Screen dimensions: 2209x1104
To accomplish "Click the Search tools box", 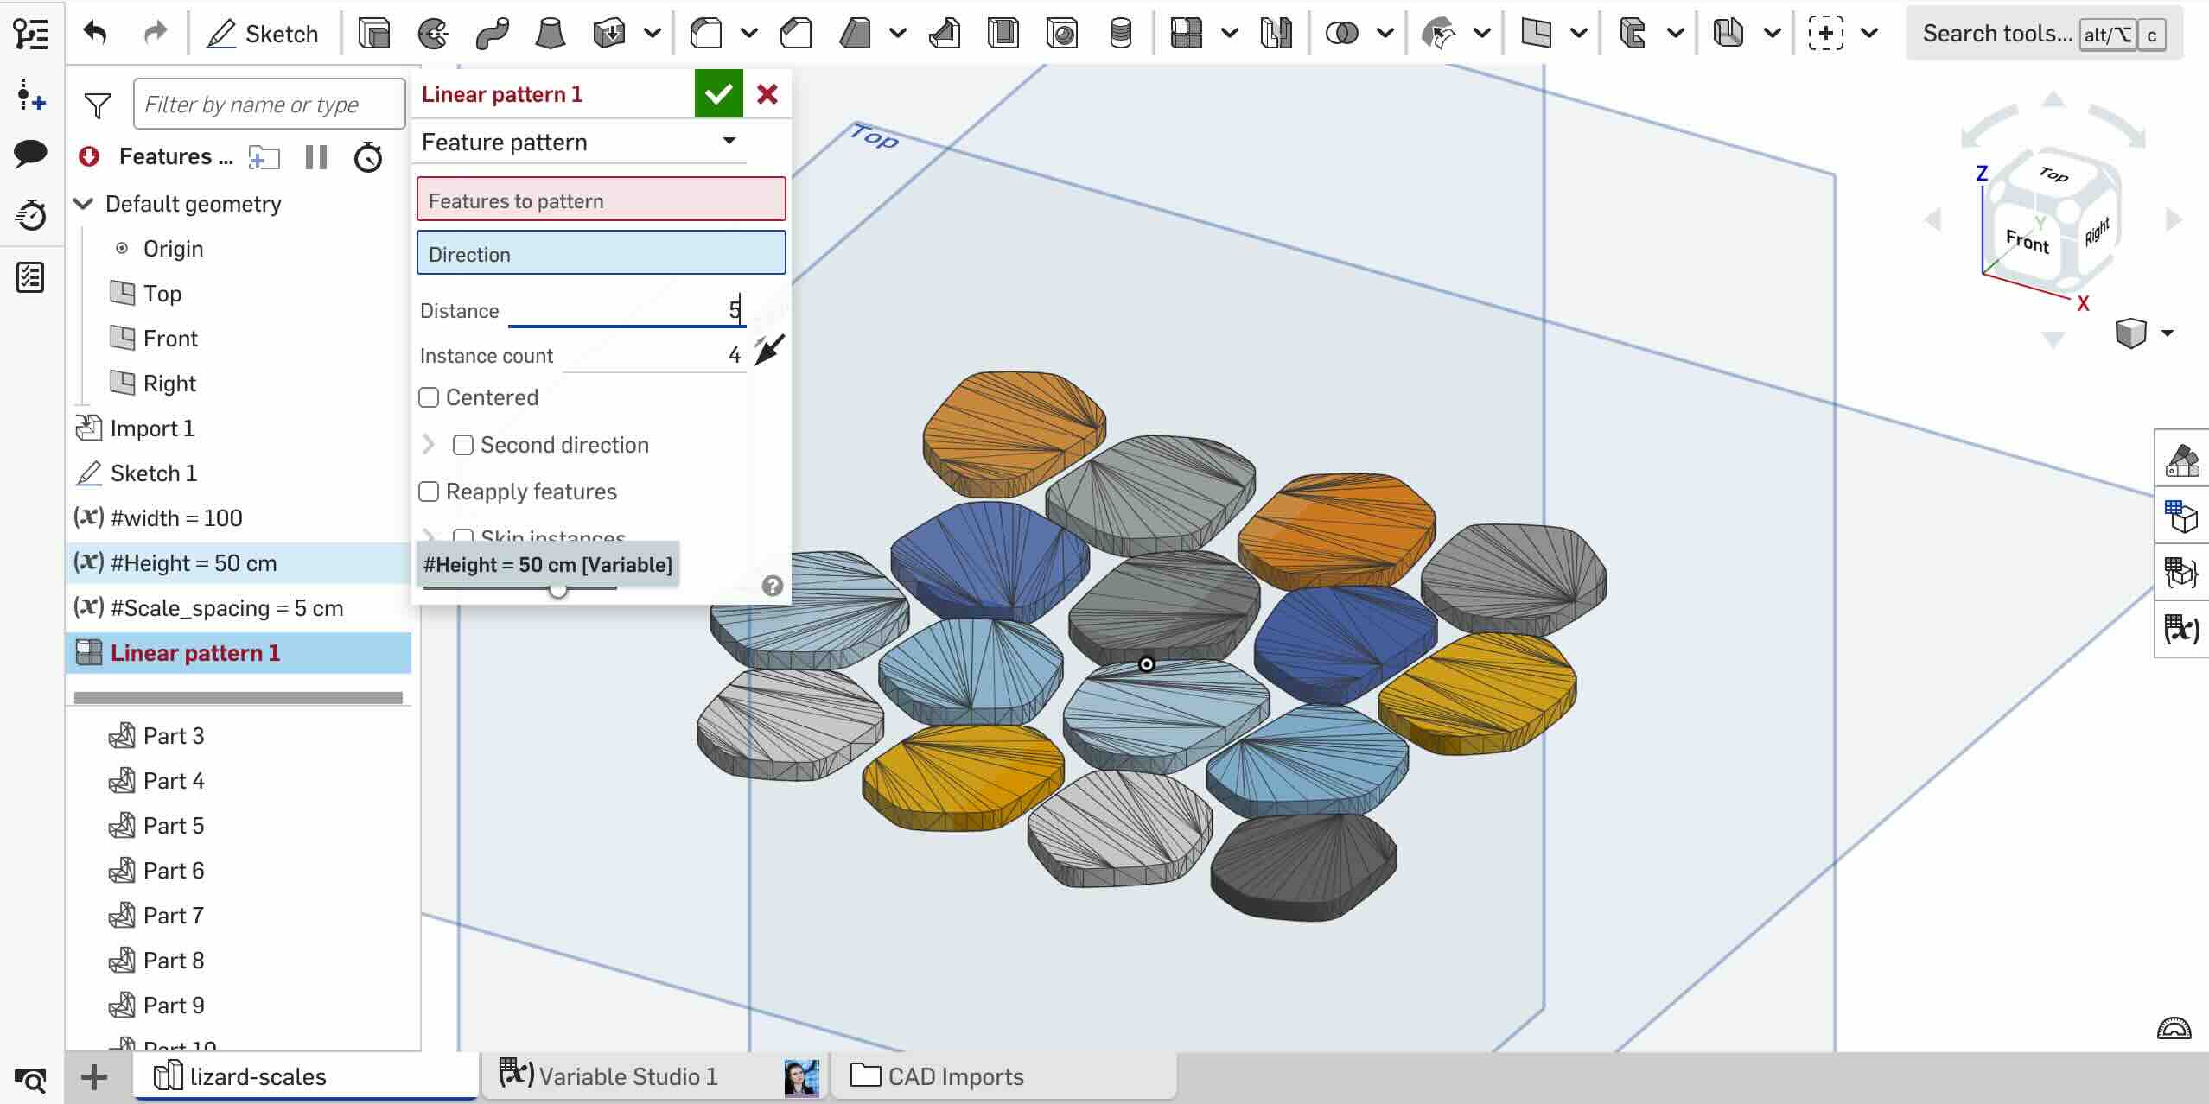I will (x=2044, y=34).
